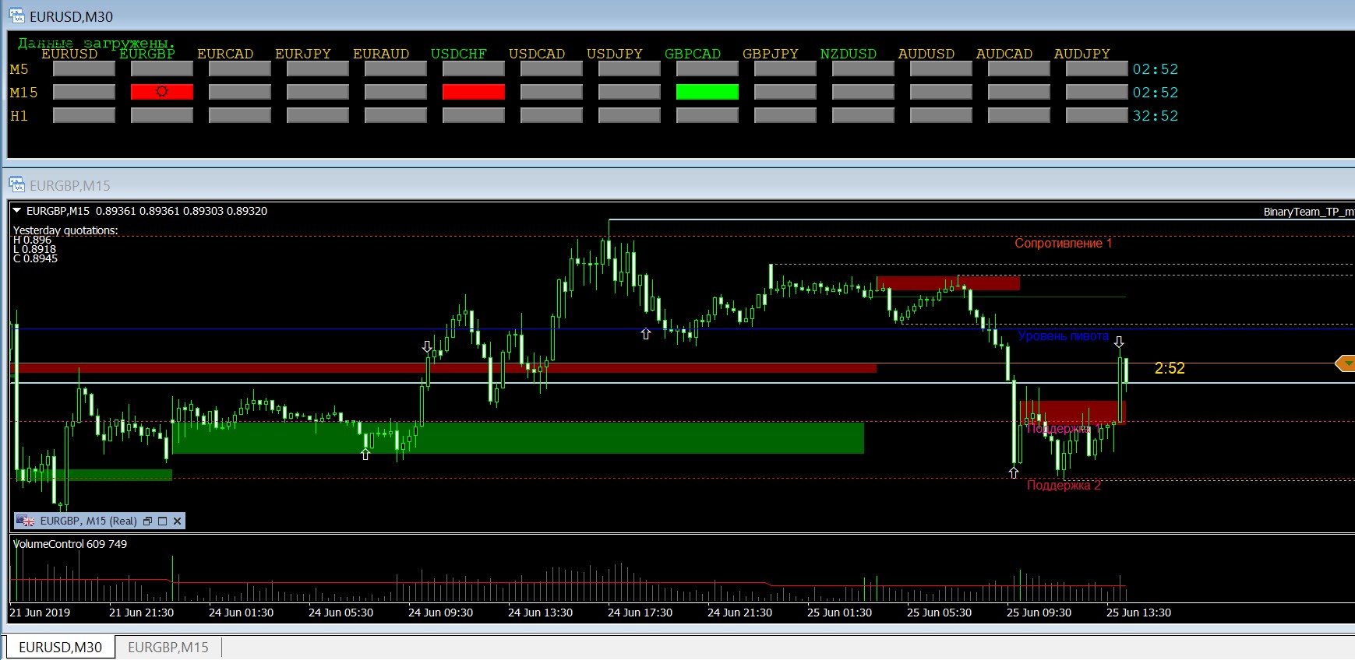Switch to the EURUSD,M30 bottom tab

tap(61, 648)
